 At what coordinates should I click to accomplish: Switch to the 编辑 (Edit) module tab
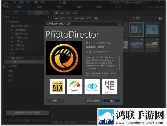[79, 7]
